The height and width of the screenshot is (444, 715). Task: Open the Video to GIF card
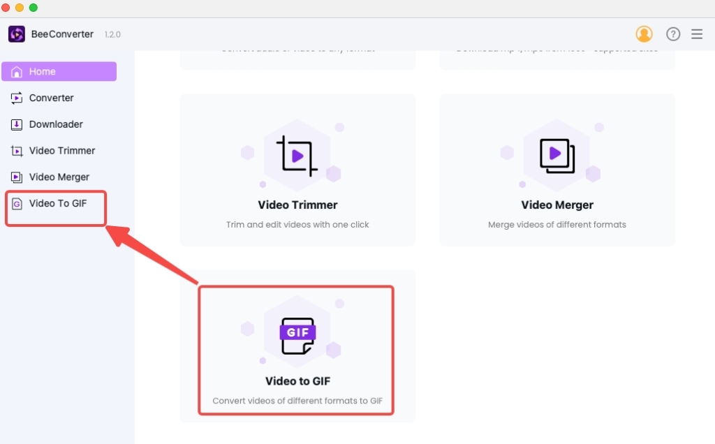coord(296,346)
